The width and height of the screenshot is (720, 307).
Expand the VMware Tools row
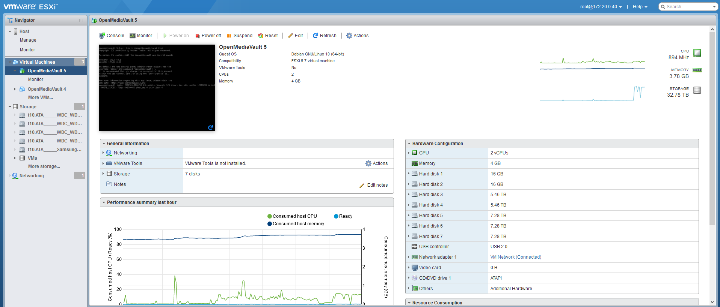(103, 163)
